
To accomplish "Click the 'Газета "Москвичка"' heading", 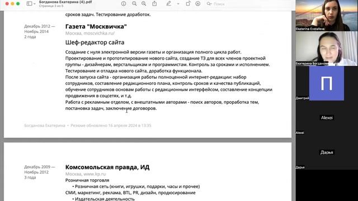I will pos(96,26).
